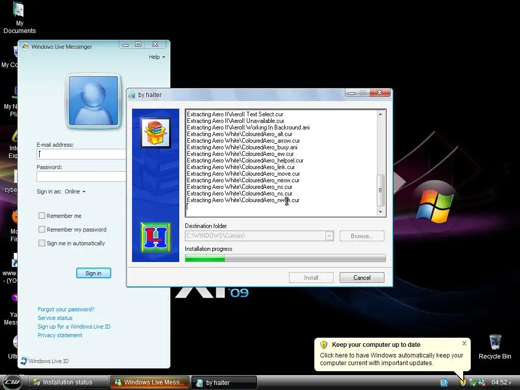Close the Keep your computer up to date balloon
Image resolution: width=520 pixels, height=390 pixels.
(464, 343)
